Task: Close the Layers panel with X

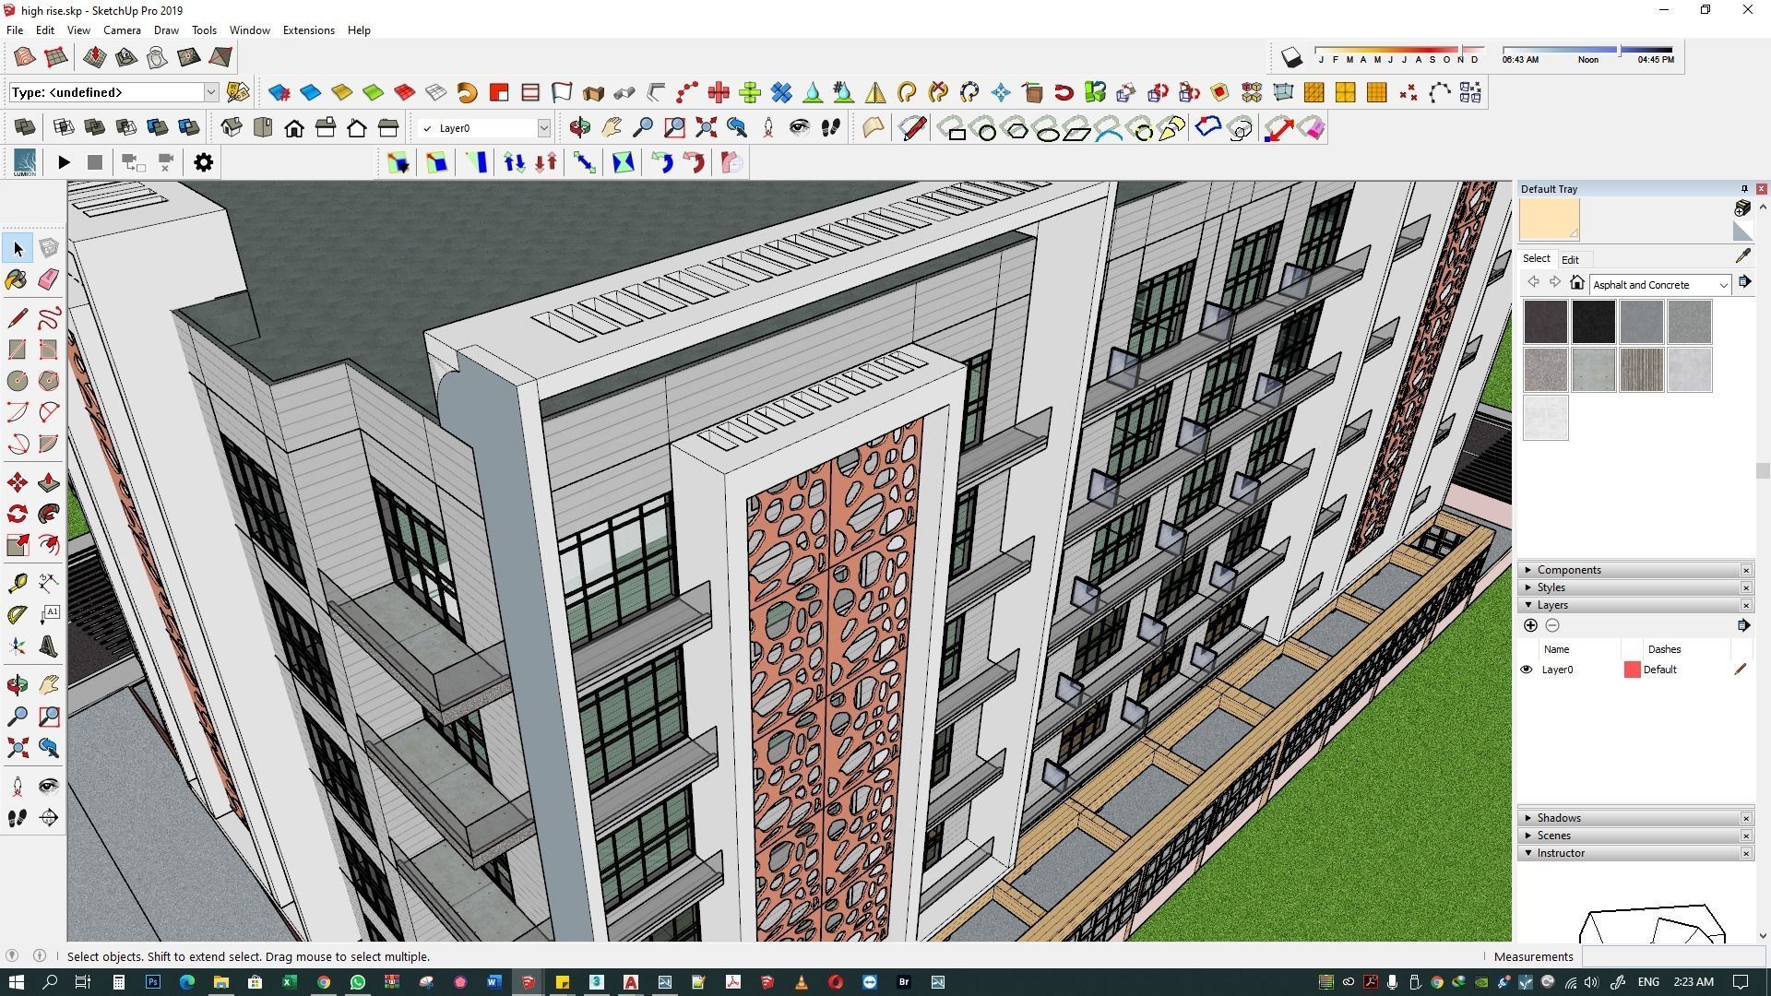Action: click(1746, 605)
